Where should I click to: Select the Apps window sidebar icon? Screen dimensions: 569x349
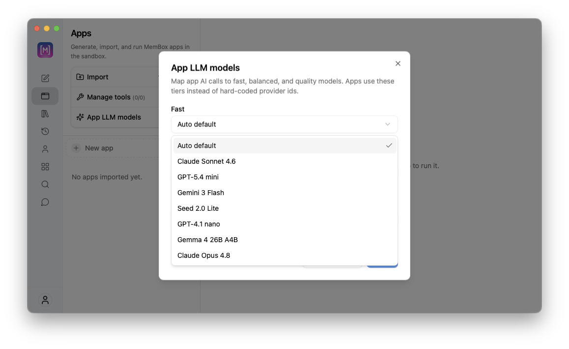[x=45, y=96]
